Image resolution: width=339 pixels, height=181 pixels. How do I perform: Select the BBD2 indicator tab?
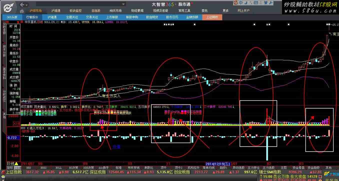tap(44, 168)
